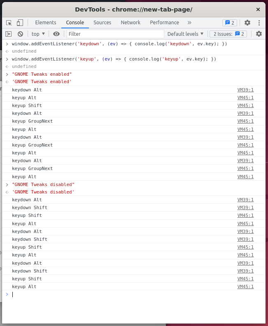Focus the Filter input field

tap(115, 34)
